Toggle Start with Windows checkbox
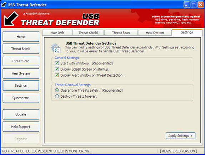This screenshot has height=155, width=205. pyautogui.click(x=57, y=63)
